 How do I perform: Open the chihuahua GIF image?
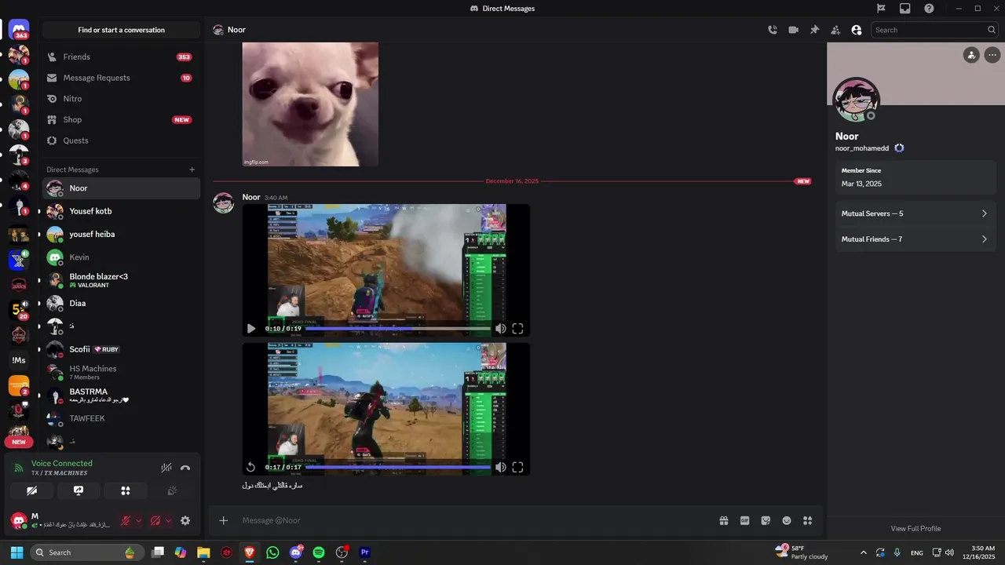coord(310,104)
